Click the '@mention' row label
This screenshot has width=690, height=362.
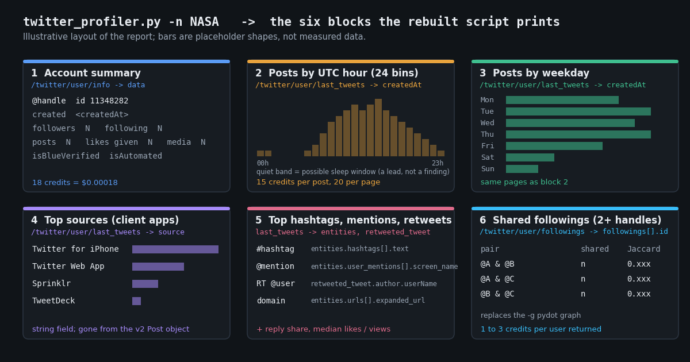coord(275,267)
